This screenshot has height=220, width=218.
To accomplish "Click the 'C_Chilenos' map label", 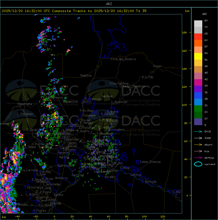I will point(25,114).
